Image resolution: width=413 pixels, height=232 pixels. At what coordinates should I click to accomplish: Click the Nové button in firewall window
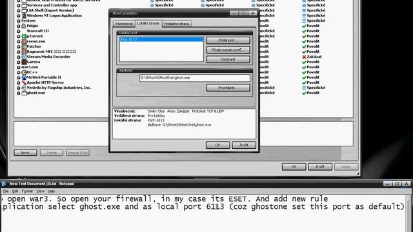click(25, 153)
